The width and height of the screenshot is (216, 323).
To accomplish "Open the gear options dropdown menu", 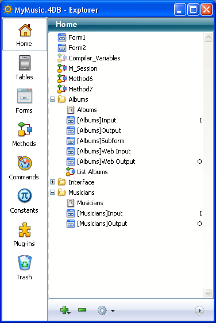I will pyautogui.click(x=106, y=310).
